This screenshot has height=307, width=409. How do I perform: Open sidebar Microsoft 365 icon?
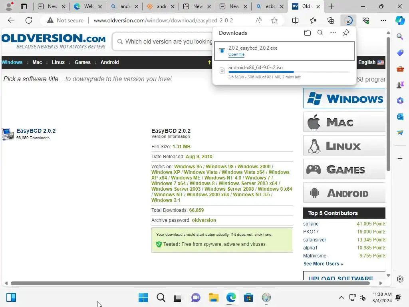click(400, 100)
